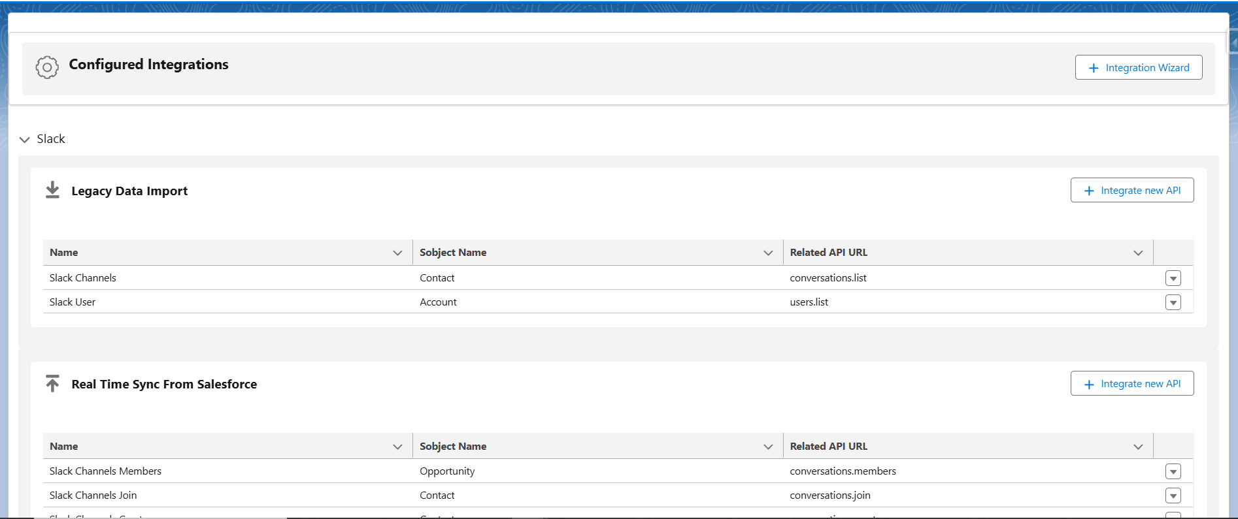Click Integrate new API for Legacy Data Import
1238x519 pixels.
[1132, 190]
